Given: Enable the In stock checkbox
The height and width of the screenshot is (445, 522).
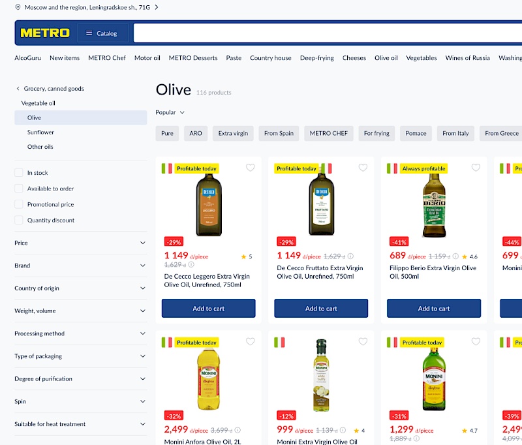Looking at the screenshot, I should click(x=19, y=172).
